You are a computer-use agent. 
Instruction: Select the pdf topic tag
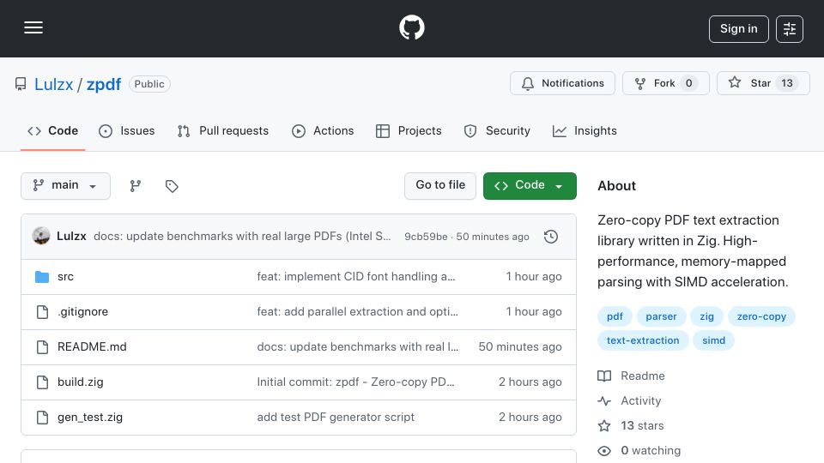[x=615, y=316]
